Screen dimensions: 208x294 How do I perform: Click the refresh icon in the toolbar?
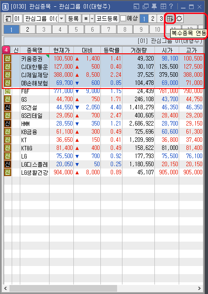(179, 19)
